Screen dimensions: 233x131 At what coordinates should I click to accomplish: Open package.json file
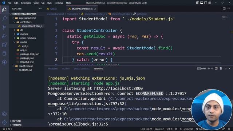(x=27, y=58)
